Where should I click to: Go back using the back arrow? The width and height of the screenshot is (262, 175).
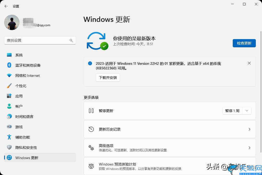(x=6, y=6)
